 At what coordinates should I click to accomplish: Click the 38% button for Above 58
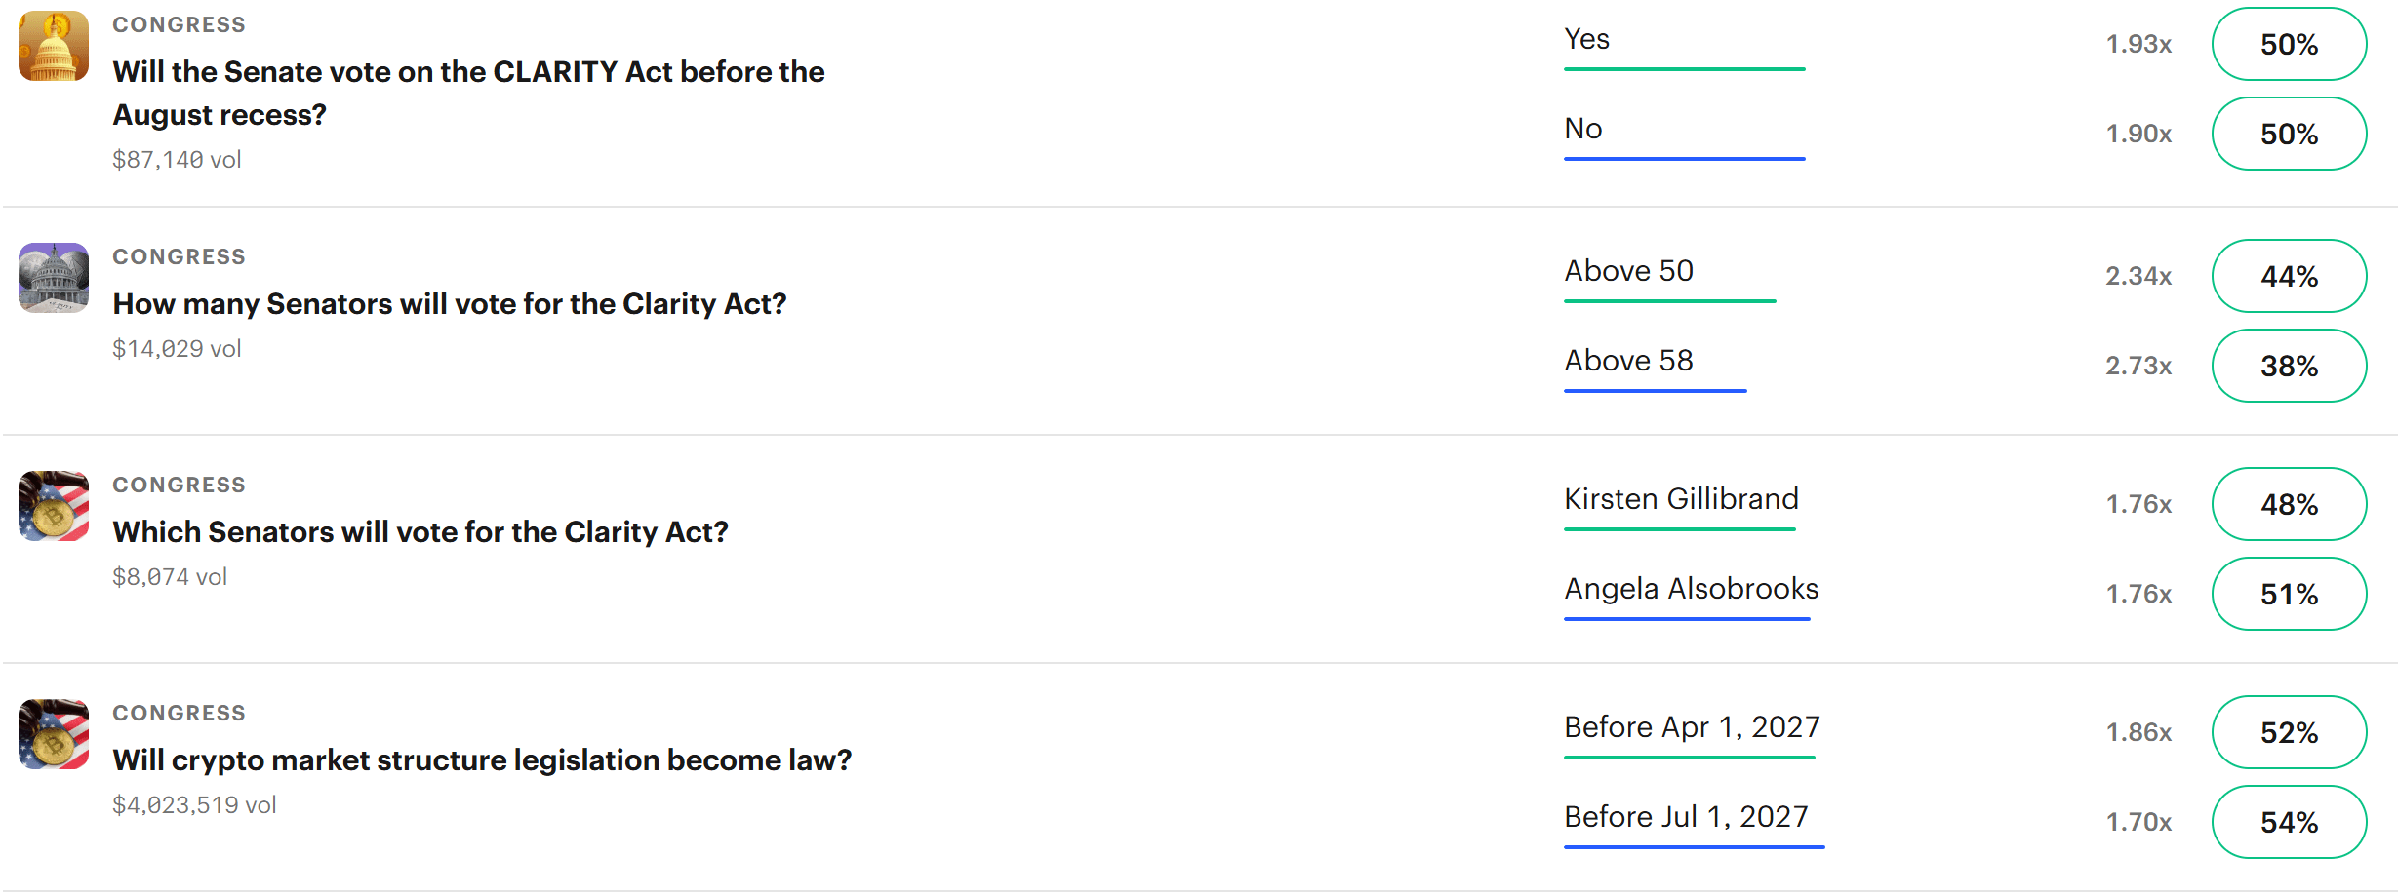tap(2289, 366)
